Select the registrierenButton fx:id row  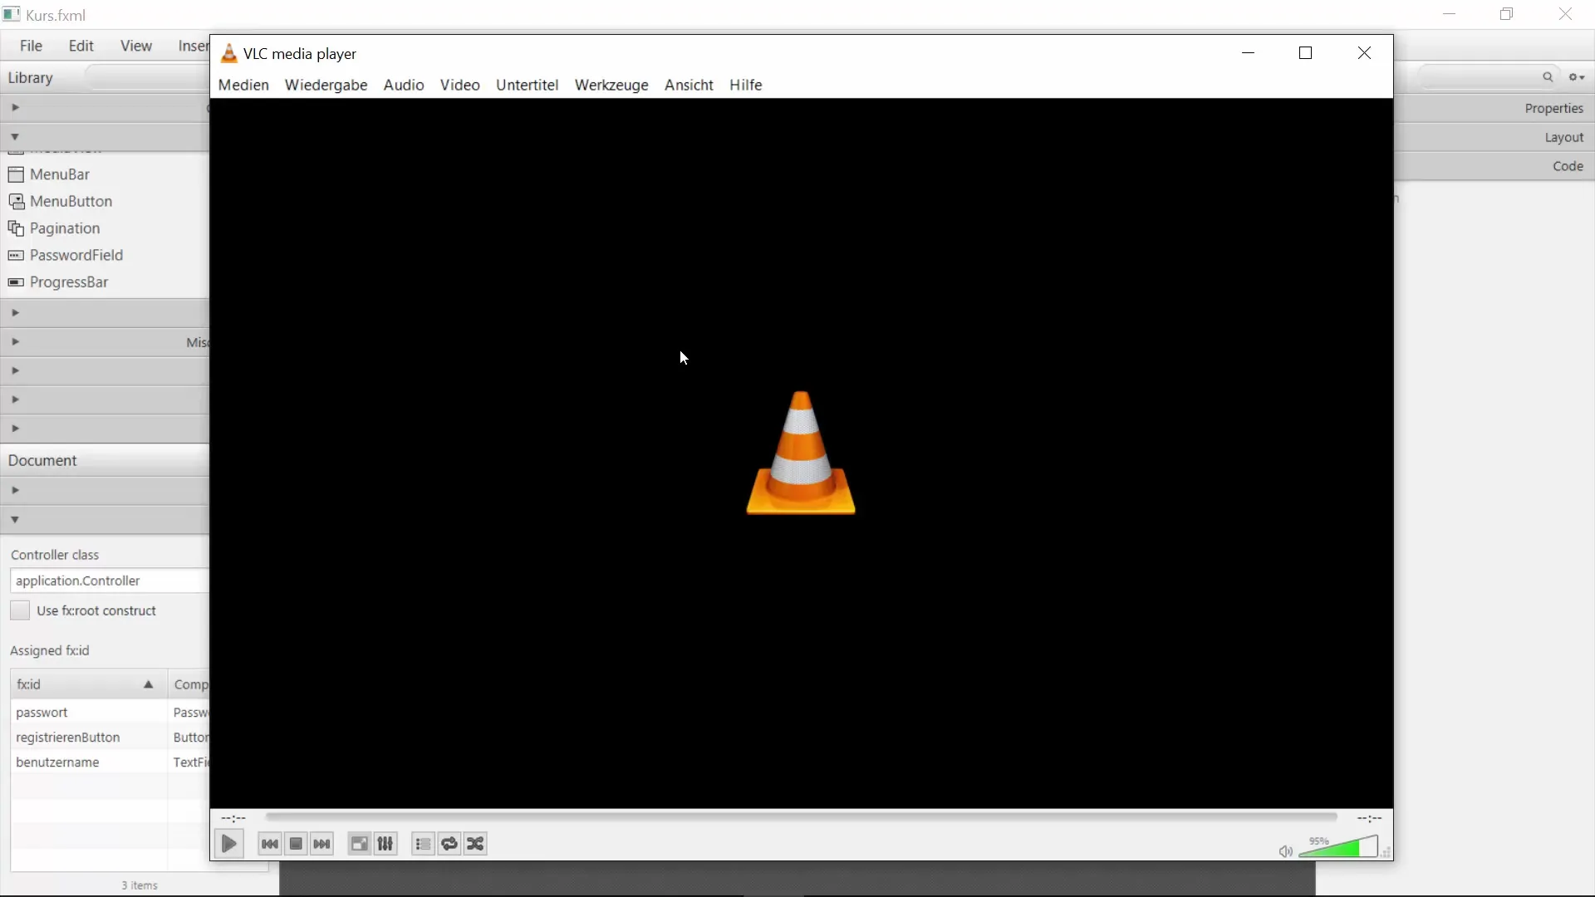pos(110,738)
